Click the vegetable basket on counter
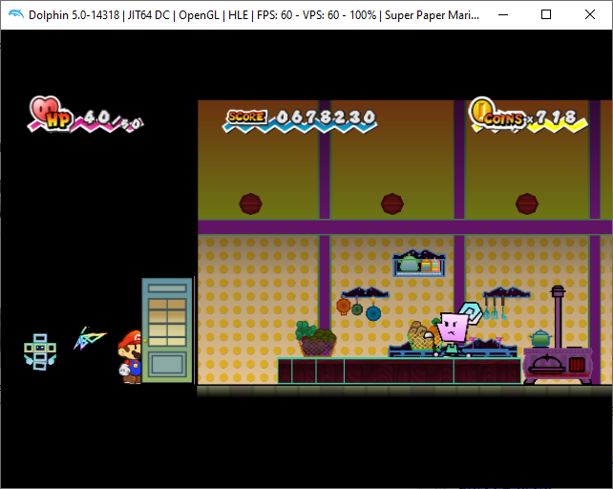This screenshot has height=489, width=613. 316,339
